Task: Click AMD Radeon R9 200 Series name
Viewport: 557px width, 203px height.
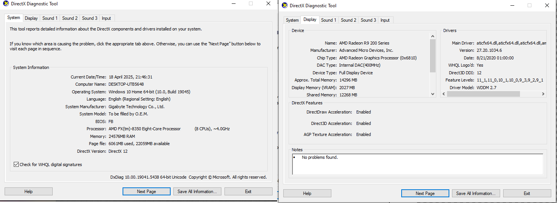Action: [364, 43]
